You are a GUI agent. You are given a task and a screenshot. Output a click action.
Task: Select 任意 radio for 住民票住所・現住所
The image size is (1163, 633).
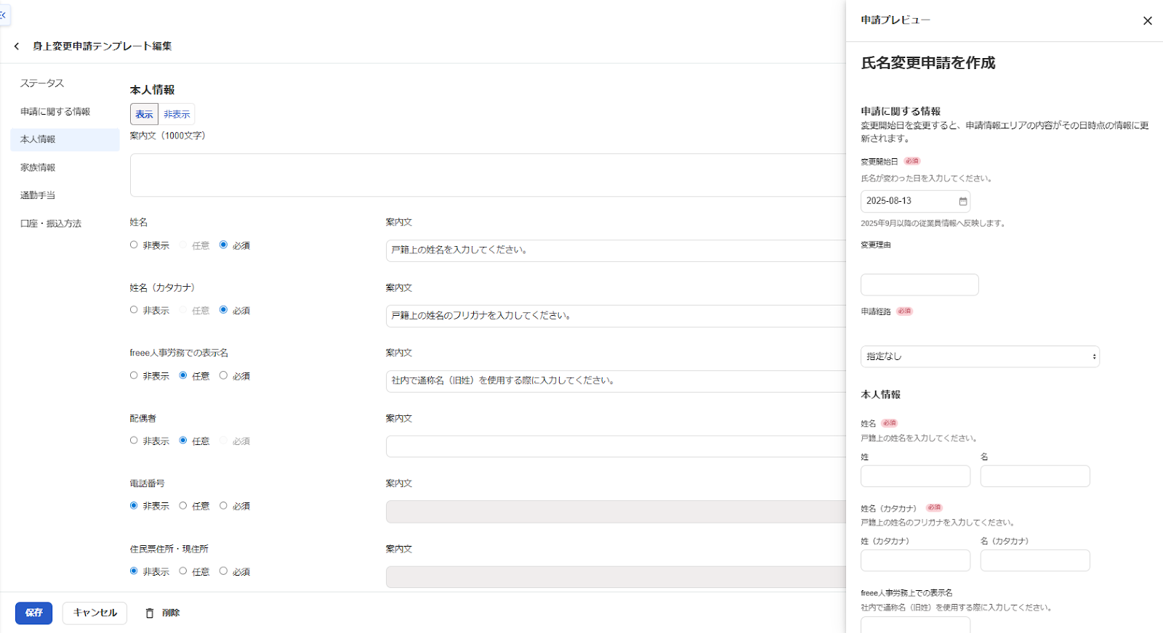coord(183,571)
